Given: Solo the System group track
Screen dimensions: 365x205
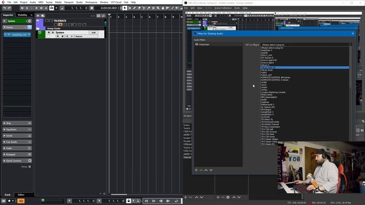Looking at the screenshot, I should click(53, 32).
